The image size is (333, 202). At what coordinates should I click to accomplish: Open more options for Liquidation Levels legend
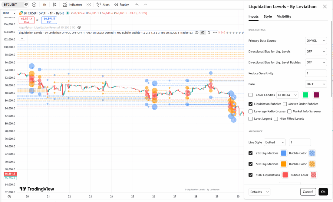[x=215, y=33]
